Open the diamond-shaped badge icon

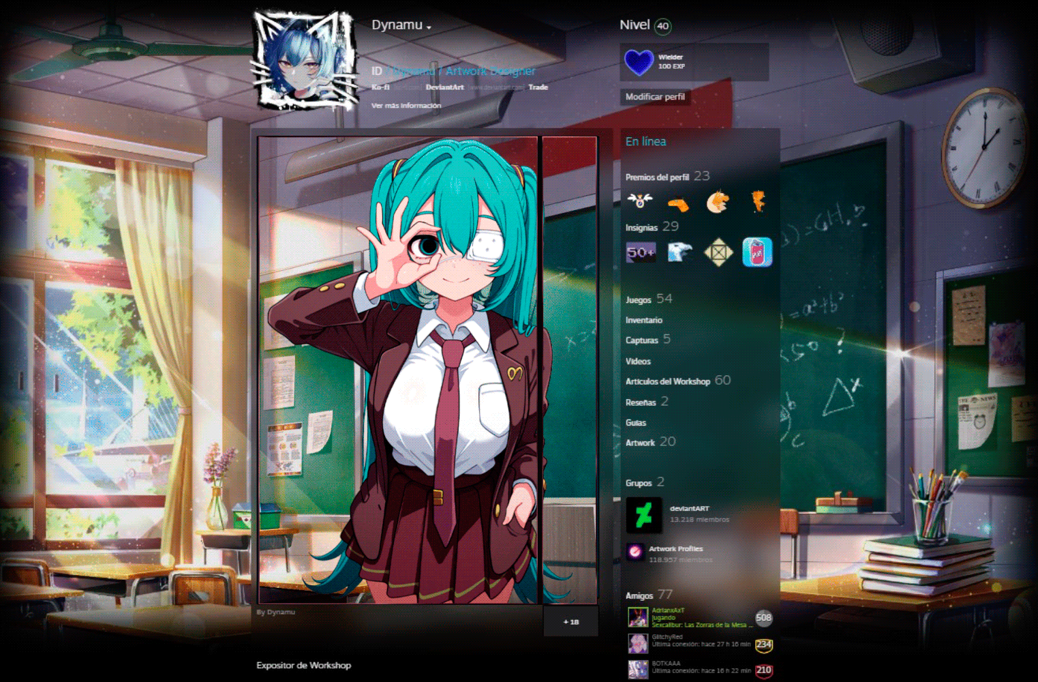click(x=718, y=252)
